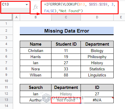The width and height of the screenshot is (125, 109).
Task: Select row 14 header
Action: pos(6,106)
